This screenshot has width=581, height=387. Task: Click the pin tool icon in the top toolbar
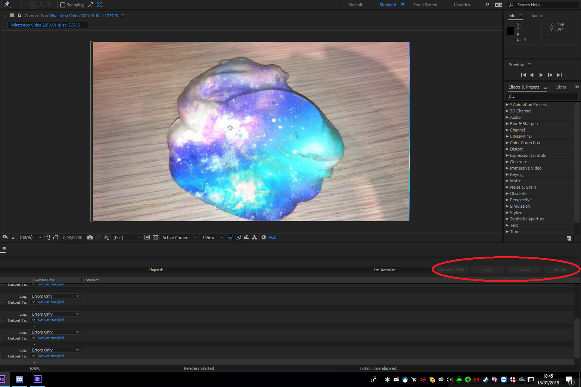(7, 4)
